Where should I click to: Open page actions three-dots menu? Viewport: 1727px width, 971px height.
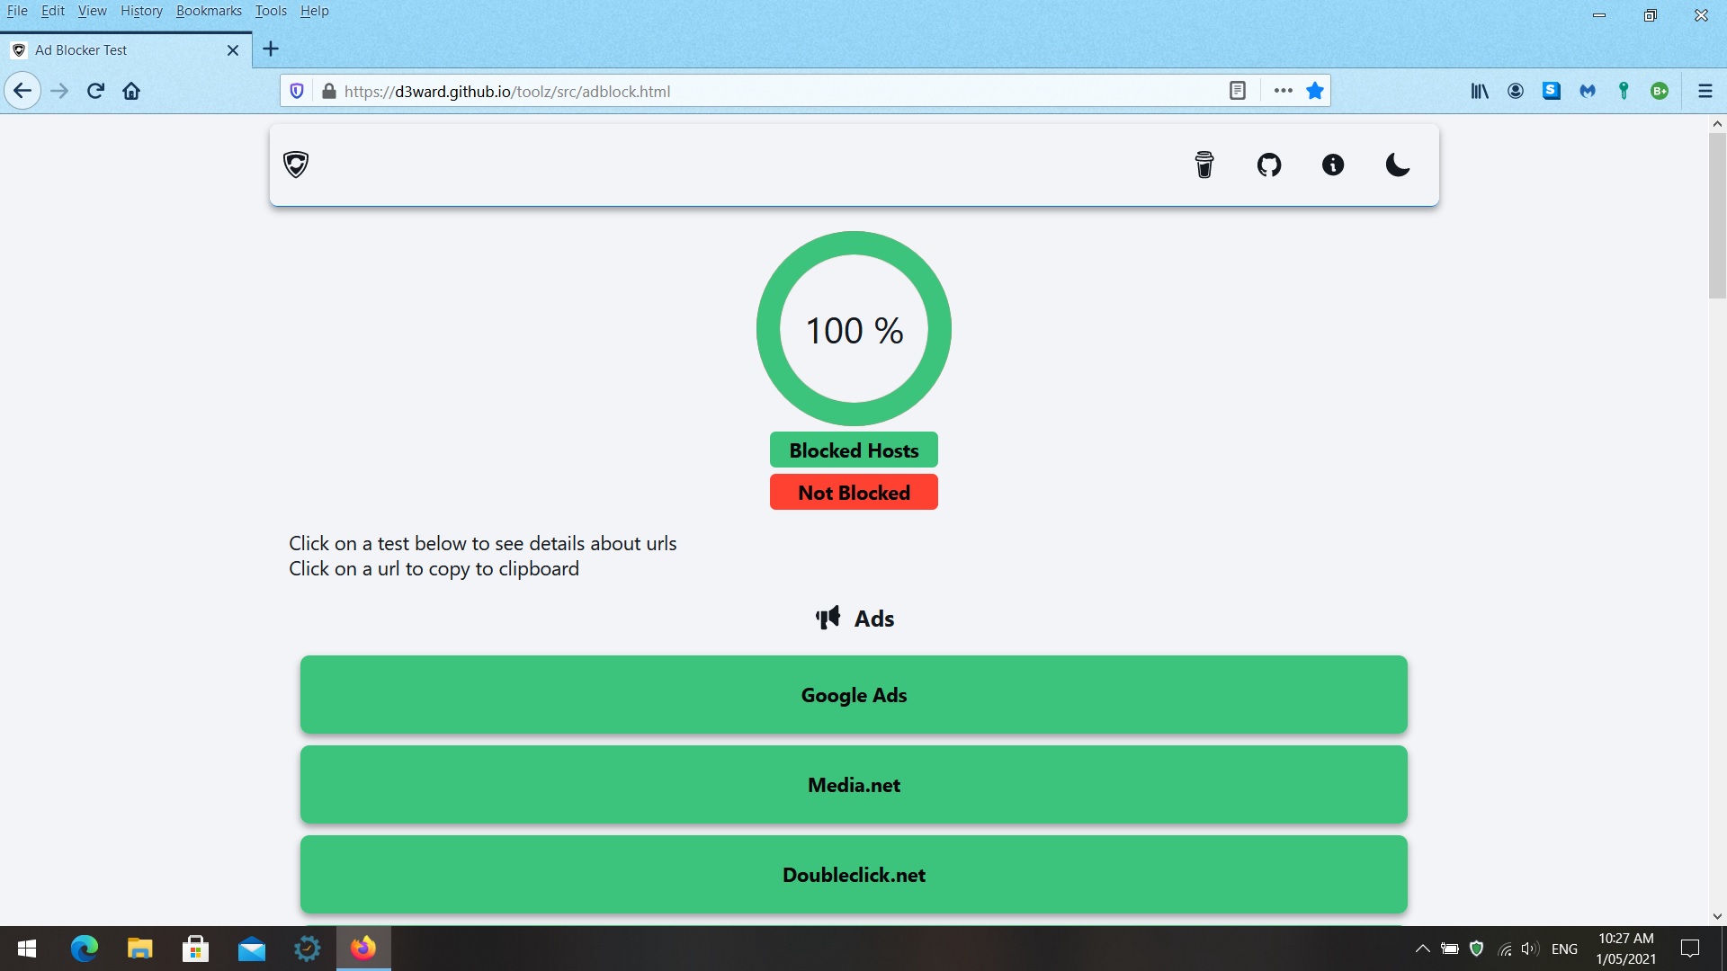(1284, 91)
